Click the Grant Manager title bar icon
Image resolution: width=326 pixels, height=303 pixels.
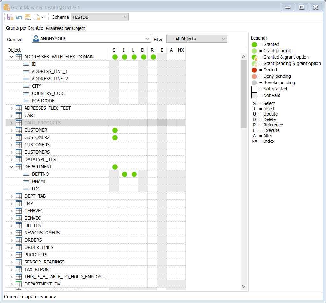6,7
